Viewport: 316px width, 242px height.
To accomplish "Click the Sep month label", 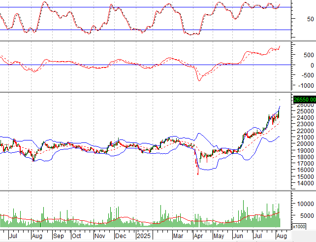I will point(58,236).
